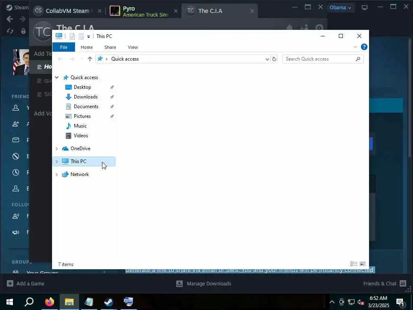Image resolution: width=413 pixels, height=310 pixels.
Task: Click Add a Game in Steam
Action: [x=25, y=284]
